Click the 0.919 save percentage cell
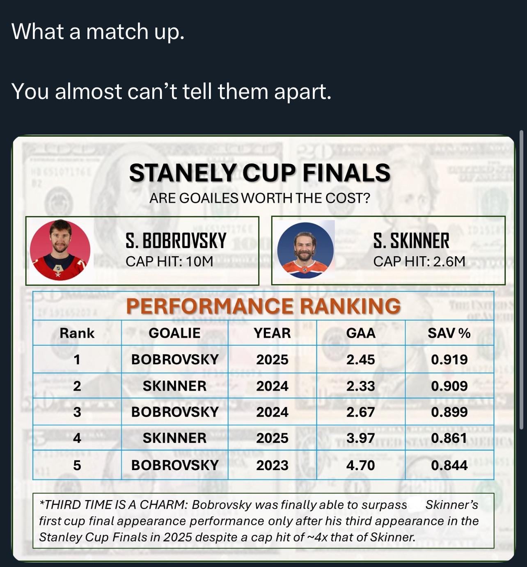The width and height of the screenshot is (527, 567). click(x=449, y=360)
